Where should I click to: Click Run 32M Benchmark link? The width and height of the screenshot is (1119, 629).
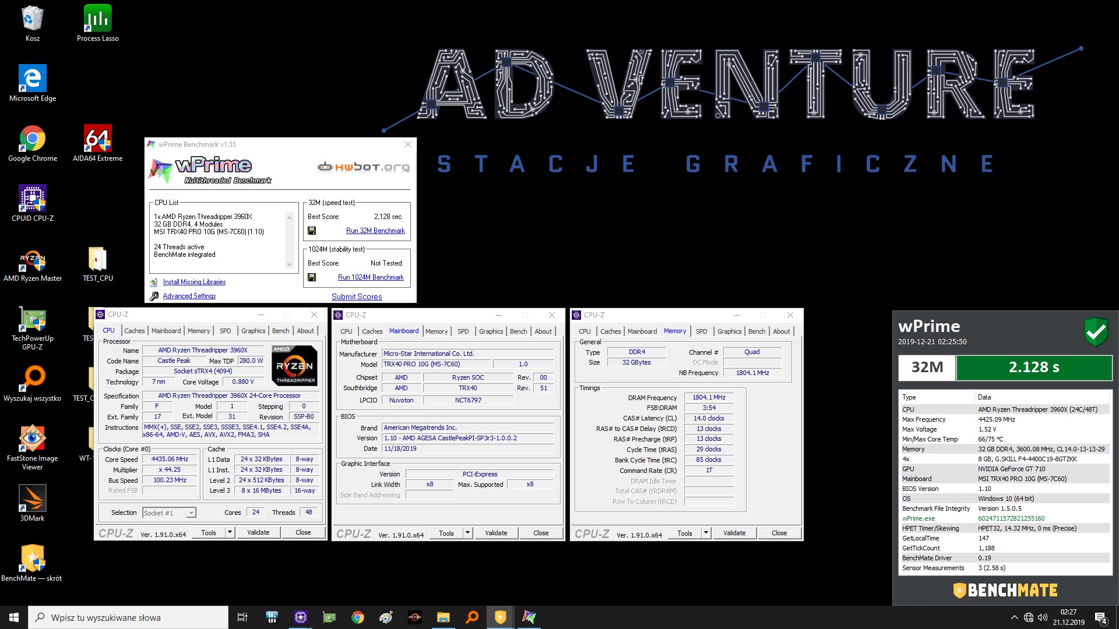point(375,231)
